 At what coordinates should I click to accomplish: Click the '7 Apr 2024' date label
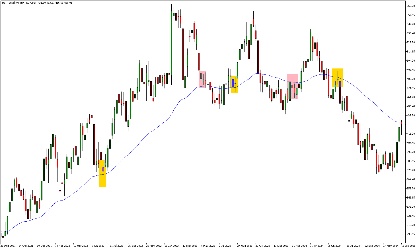(x=317, y=246)
